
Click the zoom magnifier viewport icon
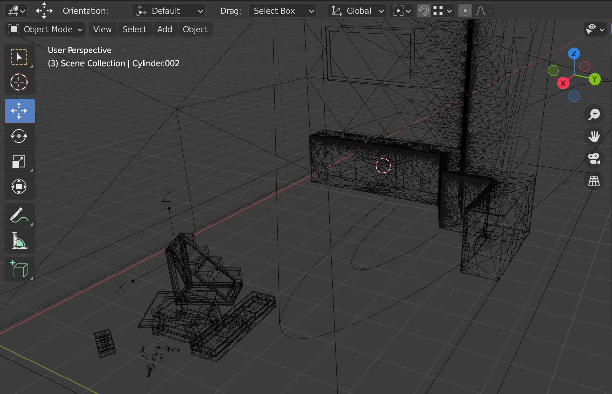point(594,115)
